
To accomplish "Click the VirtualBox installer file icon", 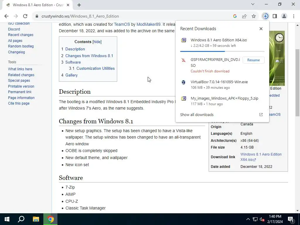I will tap(183, 82).
